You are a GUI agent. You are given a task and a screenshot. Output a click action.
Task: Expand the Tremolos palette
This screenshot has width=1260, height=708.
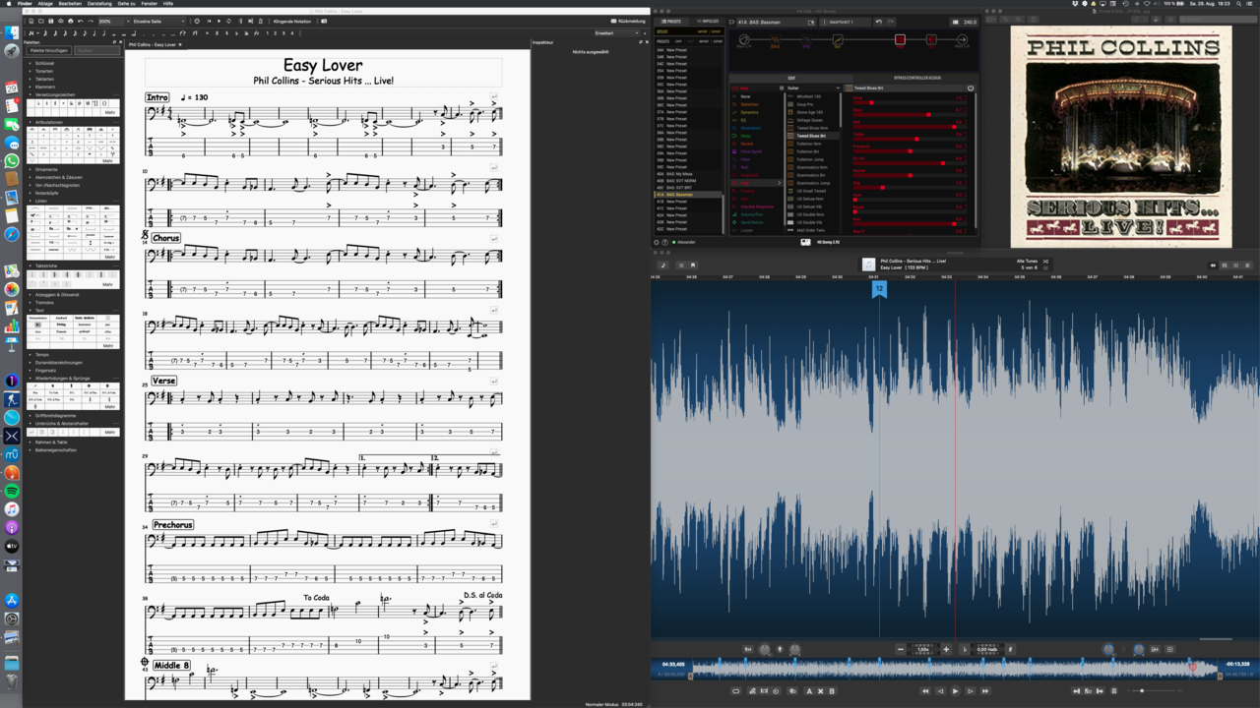tap(44, 302)
